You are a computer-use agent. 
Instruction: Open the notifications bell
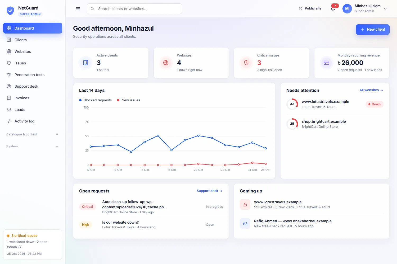pos(333,9)
